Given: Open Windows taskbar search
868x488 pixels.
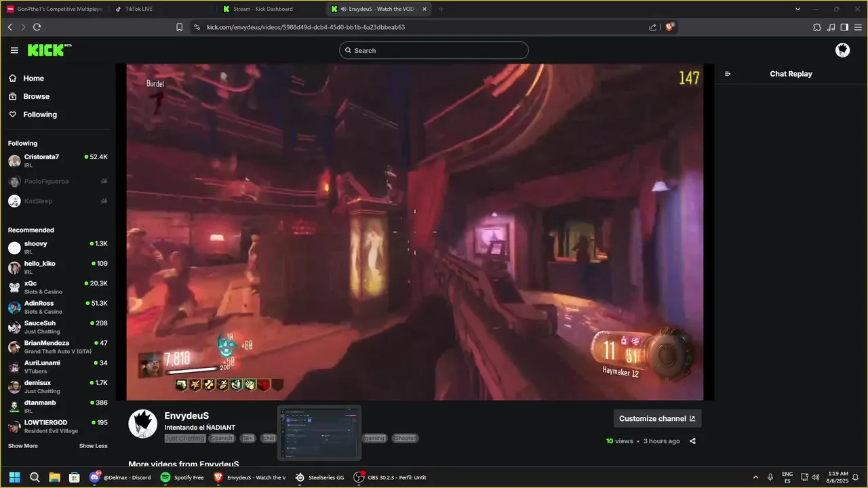Looking at the screenshot, I should coord(35,477).
